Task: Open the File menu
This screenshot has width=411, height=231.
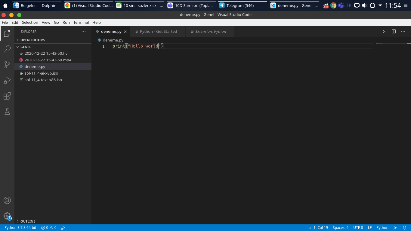Action: pyautogui.click(x=5, y=22)
